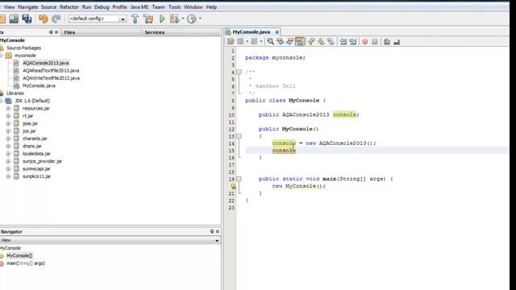The width and height of the screenshot is (516, 290).
Task: Click the Redo arrow icon
Action: pos(56,19)
